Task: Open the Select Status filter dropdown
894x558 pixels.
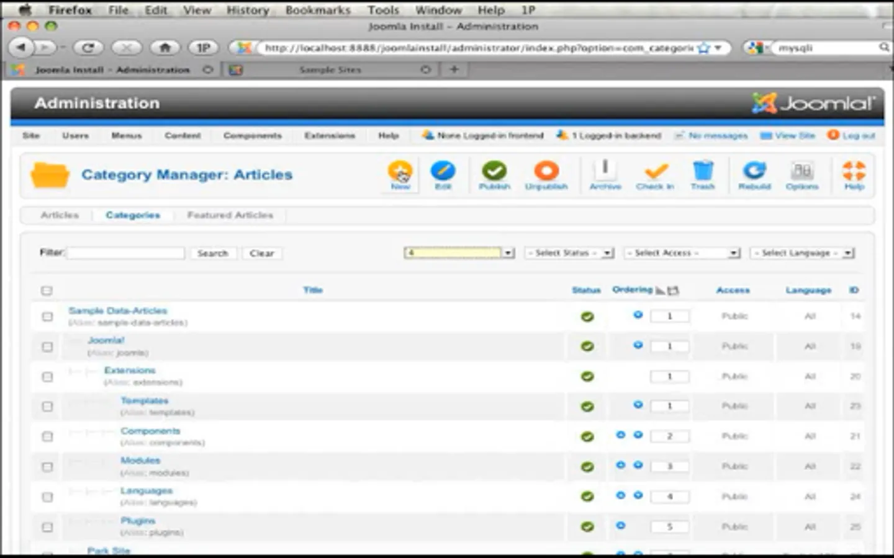Action: point(569,253)
